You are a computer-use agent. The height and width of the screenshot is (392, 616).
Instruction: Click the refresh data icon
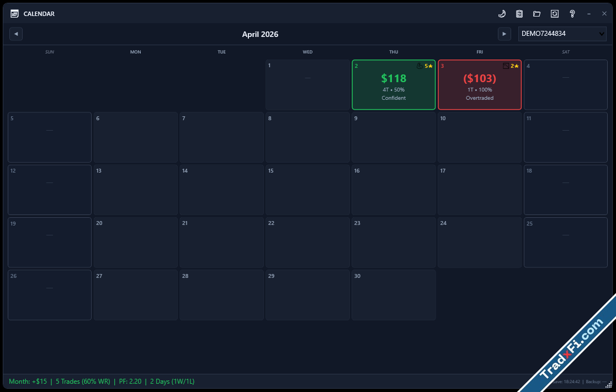tap(554, 14)
